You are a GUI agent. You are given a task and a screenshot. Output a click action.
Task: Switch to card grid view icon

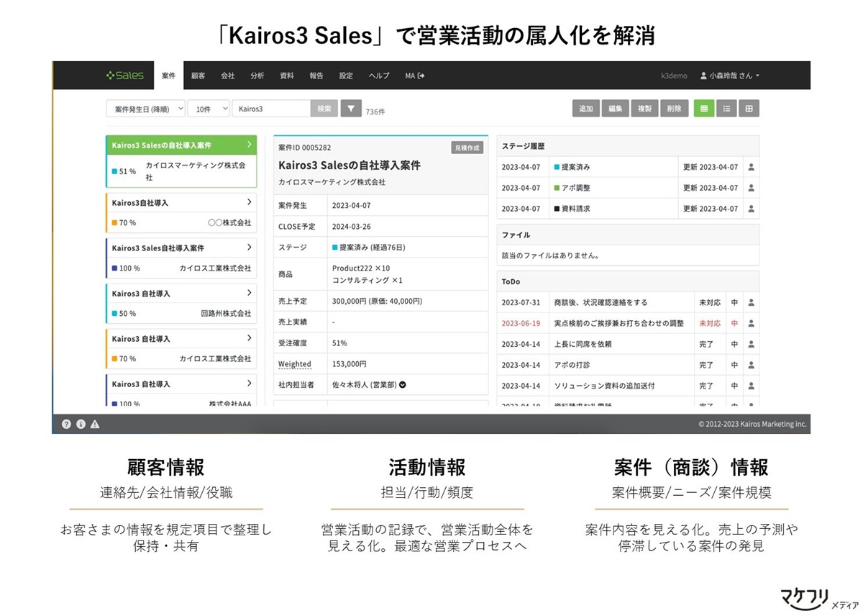[x=703, y=109]
